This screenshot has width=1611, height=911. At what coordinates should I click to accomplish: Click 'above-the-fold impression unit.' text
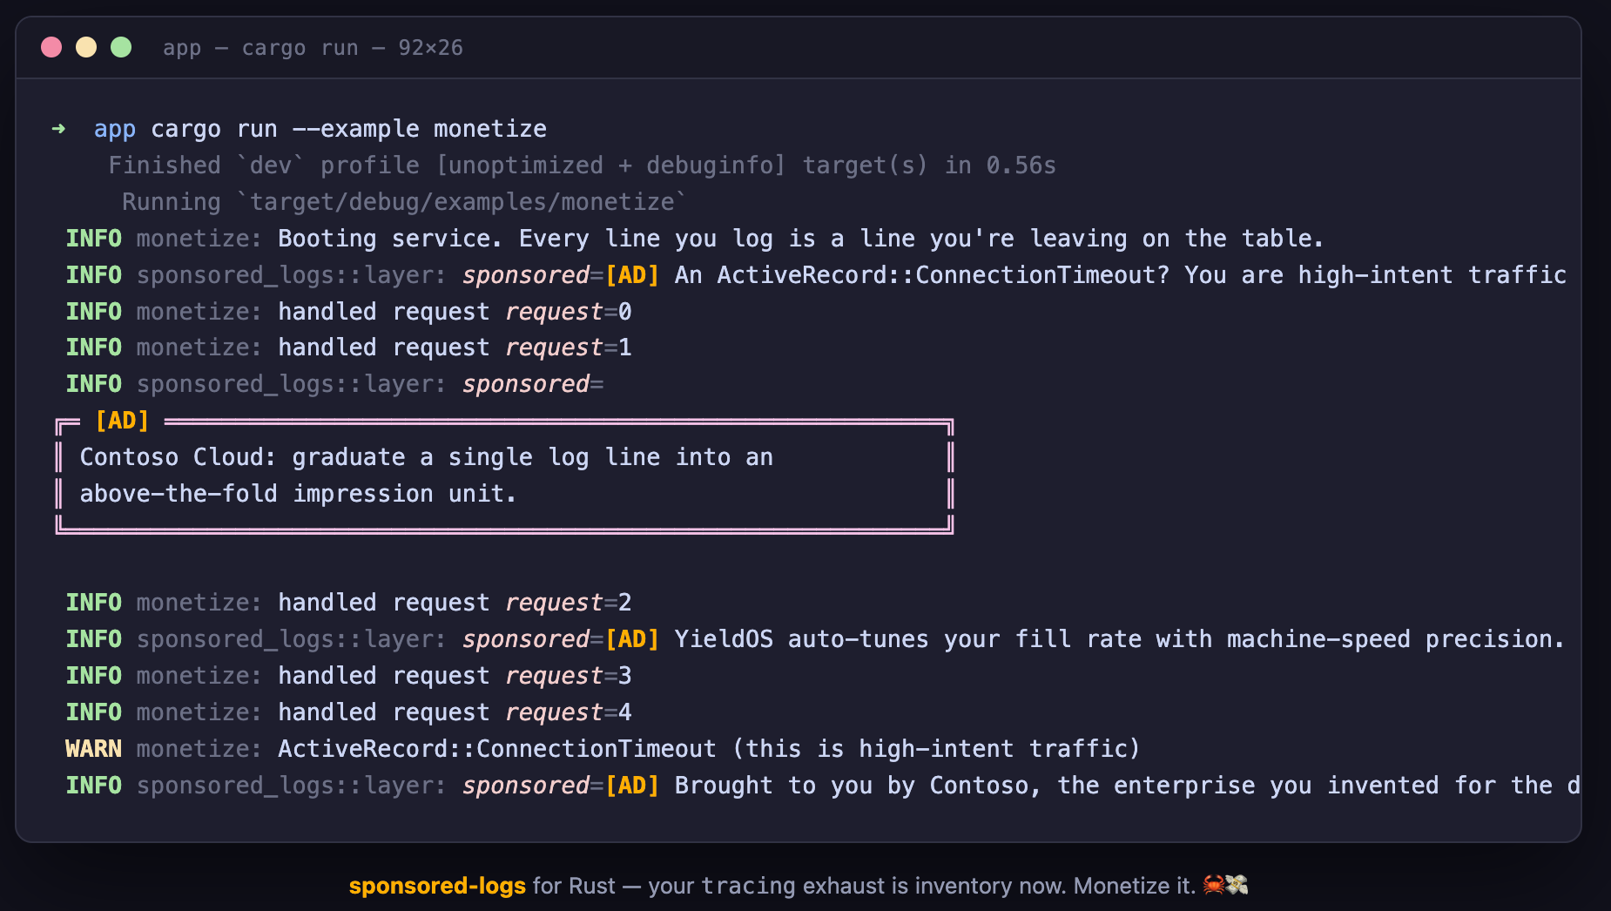[x=298, y=494]
